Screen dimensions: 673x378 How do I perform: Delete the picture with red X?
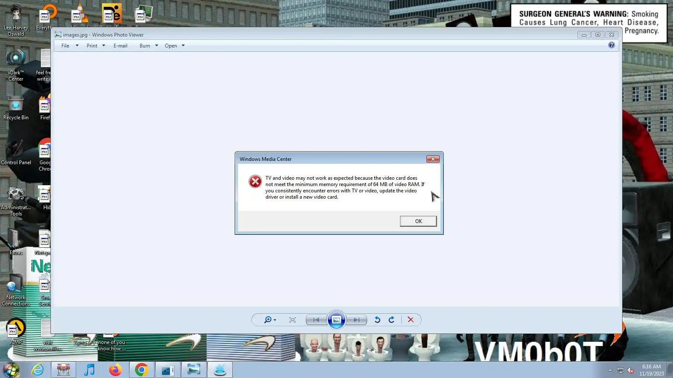coord(411,320)
